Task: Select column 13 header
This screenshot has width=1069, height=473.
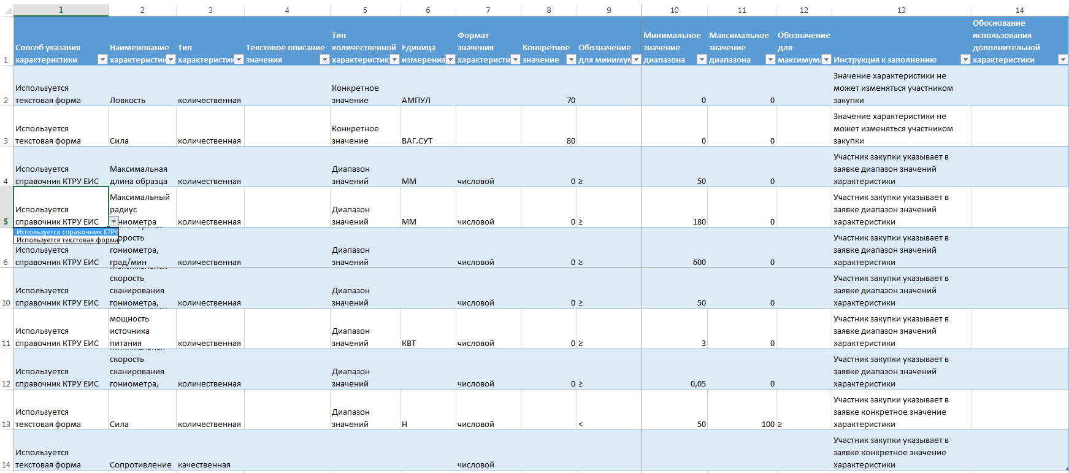Action: pos(900,10)
